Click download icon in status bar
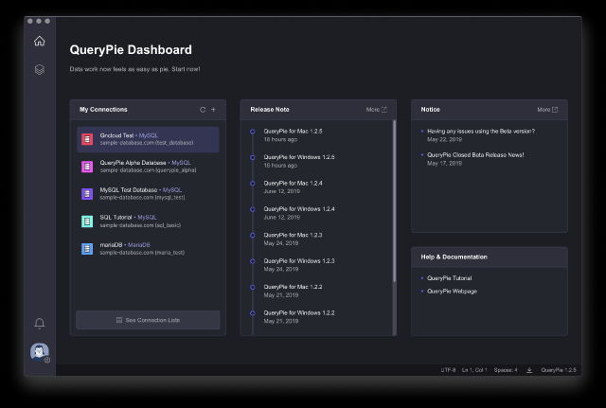The width and height of the screenshot is (606, 408). (529, 370)
